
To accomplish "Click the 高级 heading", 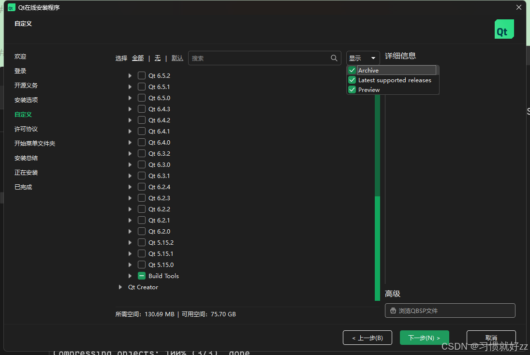I will click(393, 294).
